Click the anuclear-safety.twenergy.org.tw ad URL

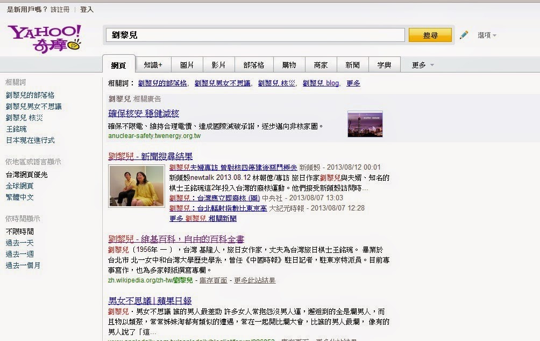[x=154, y=136]
